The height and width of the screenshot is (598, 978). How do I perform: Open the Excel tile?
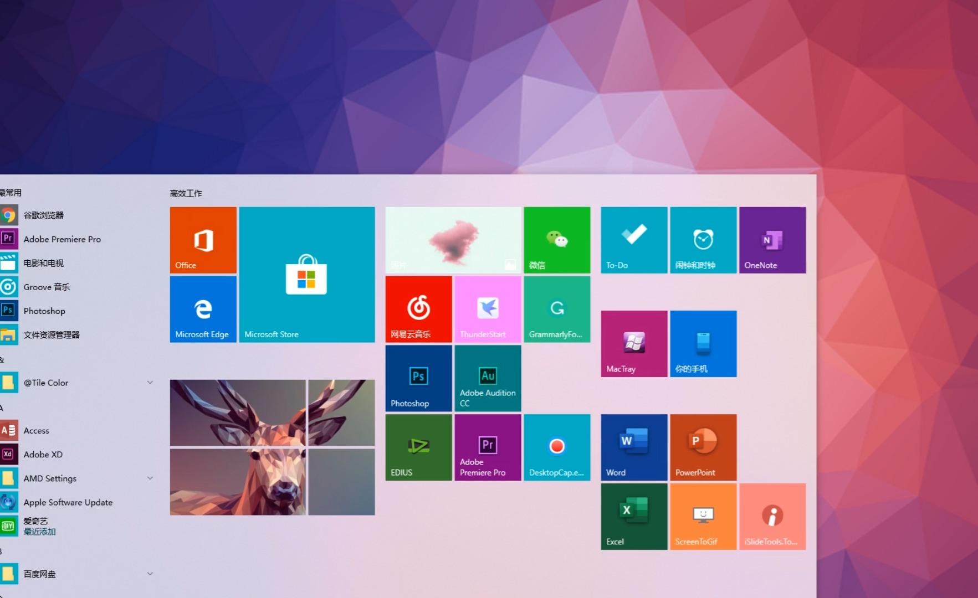(633, 516)
